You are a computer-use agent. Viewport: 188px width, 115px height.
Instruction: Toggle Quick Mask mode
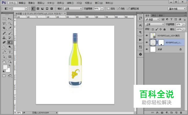(x=4, y=76)
